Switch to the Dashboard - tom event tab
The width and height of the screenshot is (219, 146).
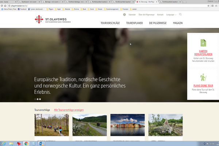pos(29,2)
